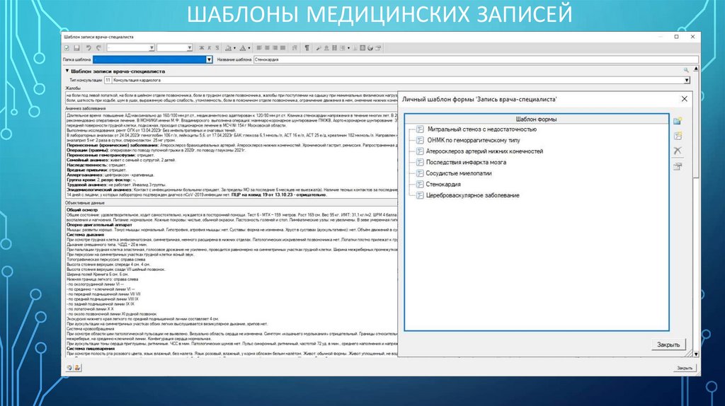The image size is (725, 406).
Task: Click the magnifier search icon in section header
Action: coord(686,71)
